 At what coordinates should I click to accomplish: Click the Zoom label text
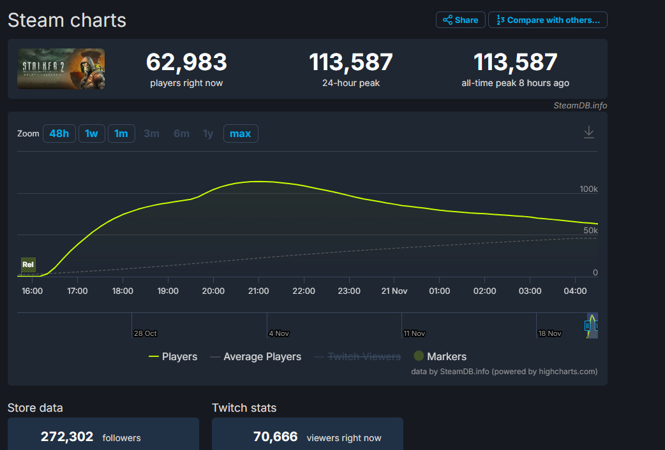coord(28,133)
